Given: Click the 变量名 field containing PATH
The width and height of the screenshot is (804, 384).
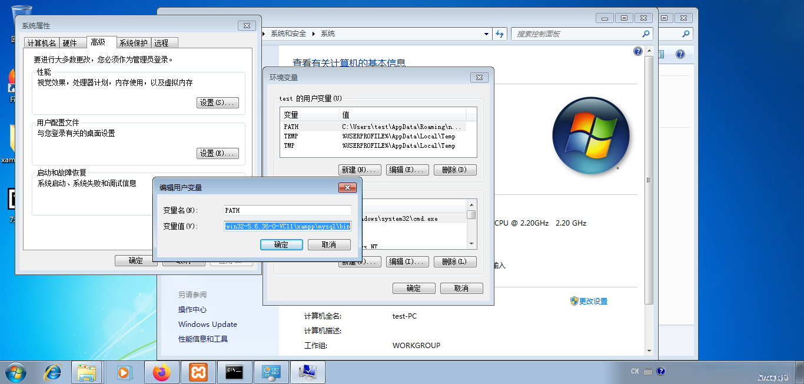Looking at the screenshot, I should coord(288,210).
